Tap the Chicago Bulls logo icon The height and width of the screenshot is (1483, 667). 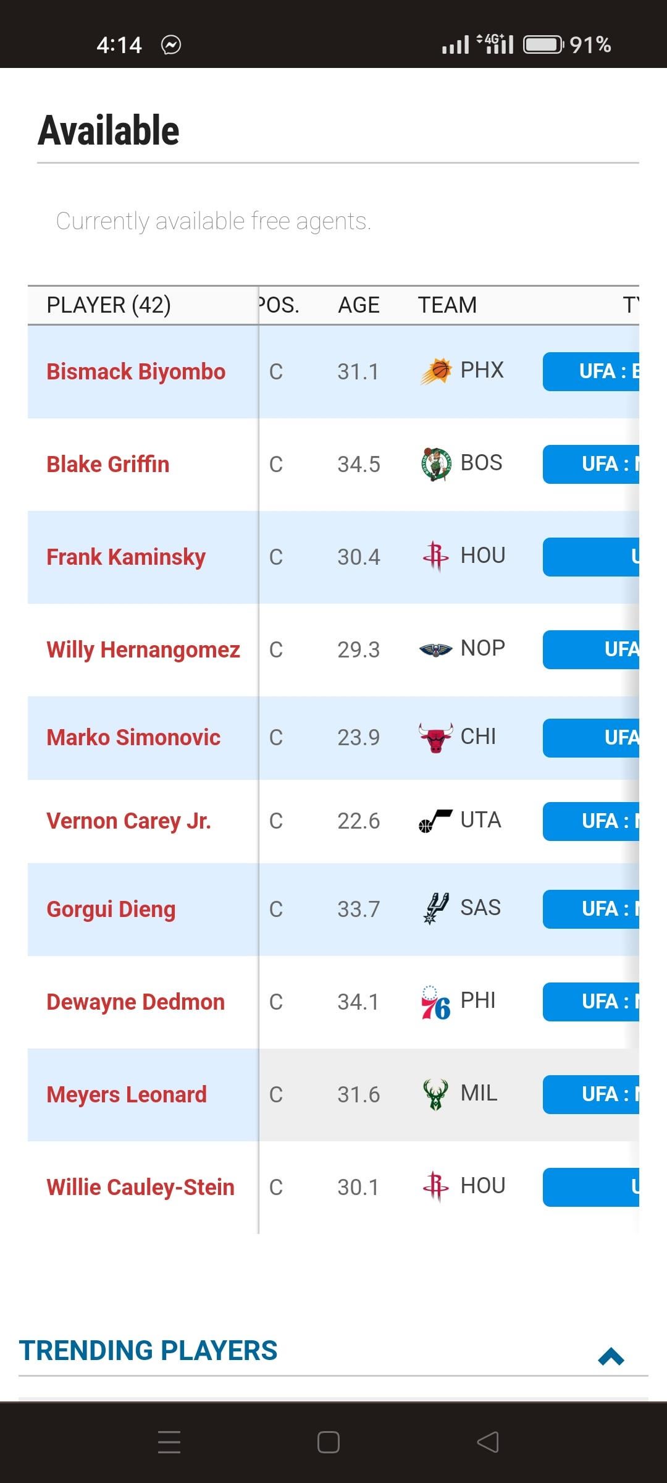(436, 737)
